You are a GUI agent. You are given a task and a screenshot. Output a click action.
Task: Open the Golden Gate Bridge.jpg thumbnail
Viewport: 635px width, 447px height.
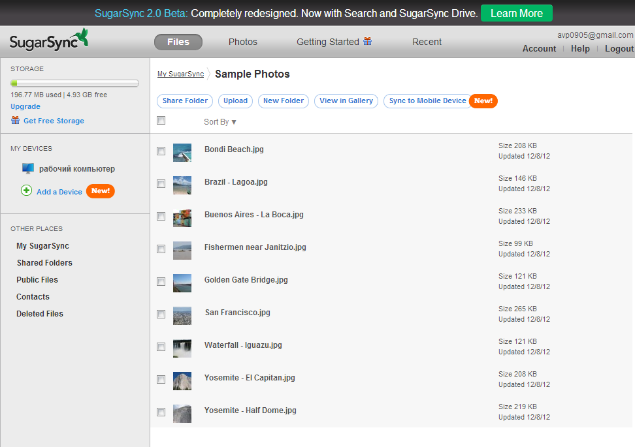click(182, 283)
